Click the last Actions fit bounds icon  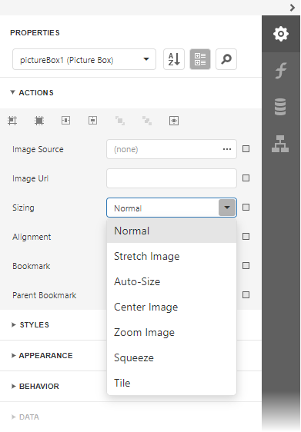click(174, 121)
